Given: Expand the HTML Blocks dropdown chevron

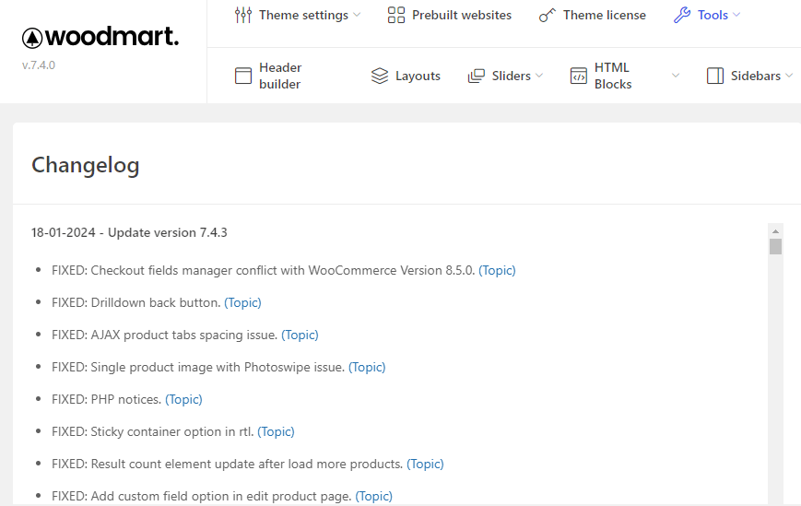Looking at the screenshot, I should 676,76.
